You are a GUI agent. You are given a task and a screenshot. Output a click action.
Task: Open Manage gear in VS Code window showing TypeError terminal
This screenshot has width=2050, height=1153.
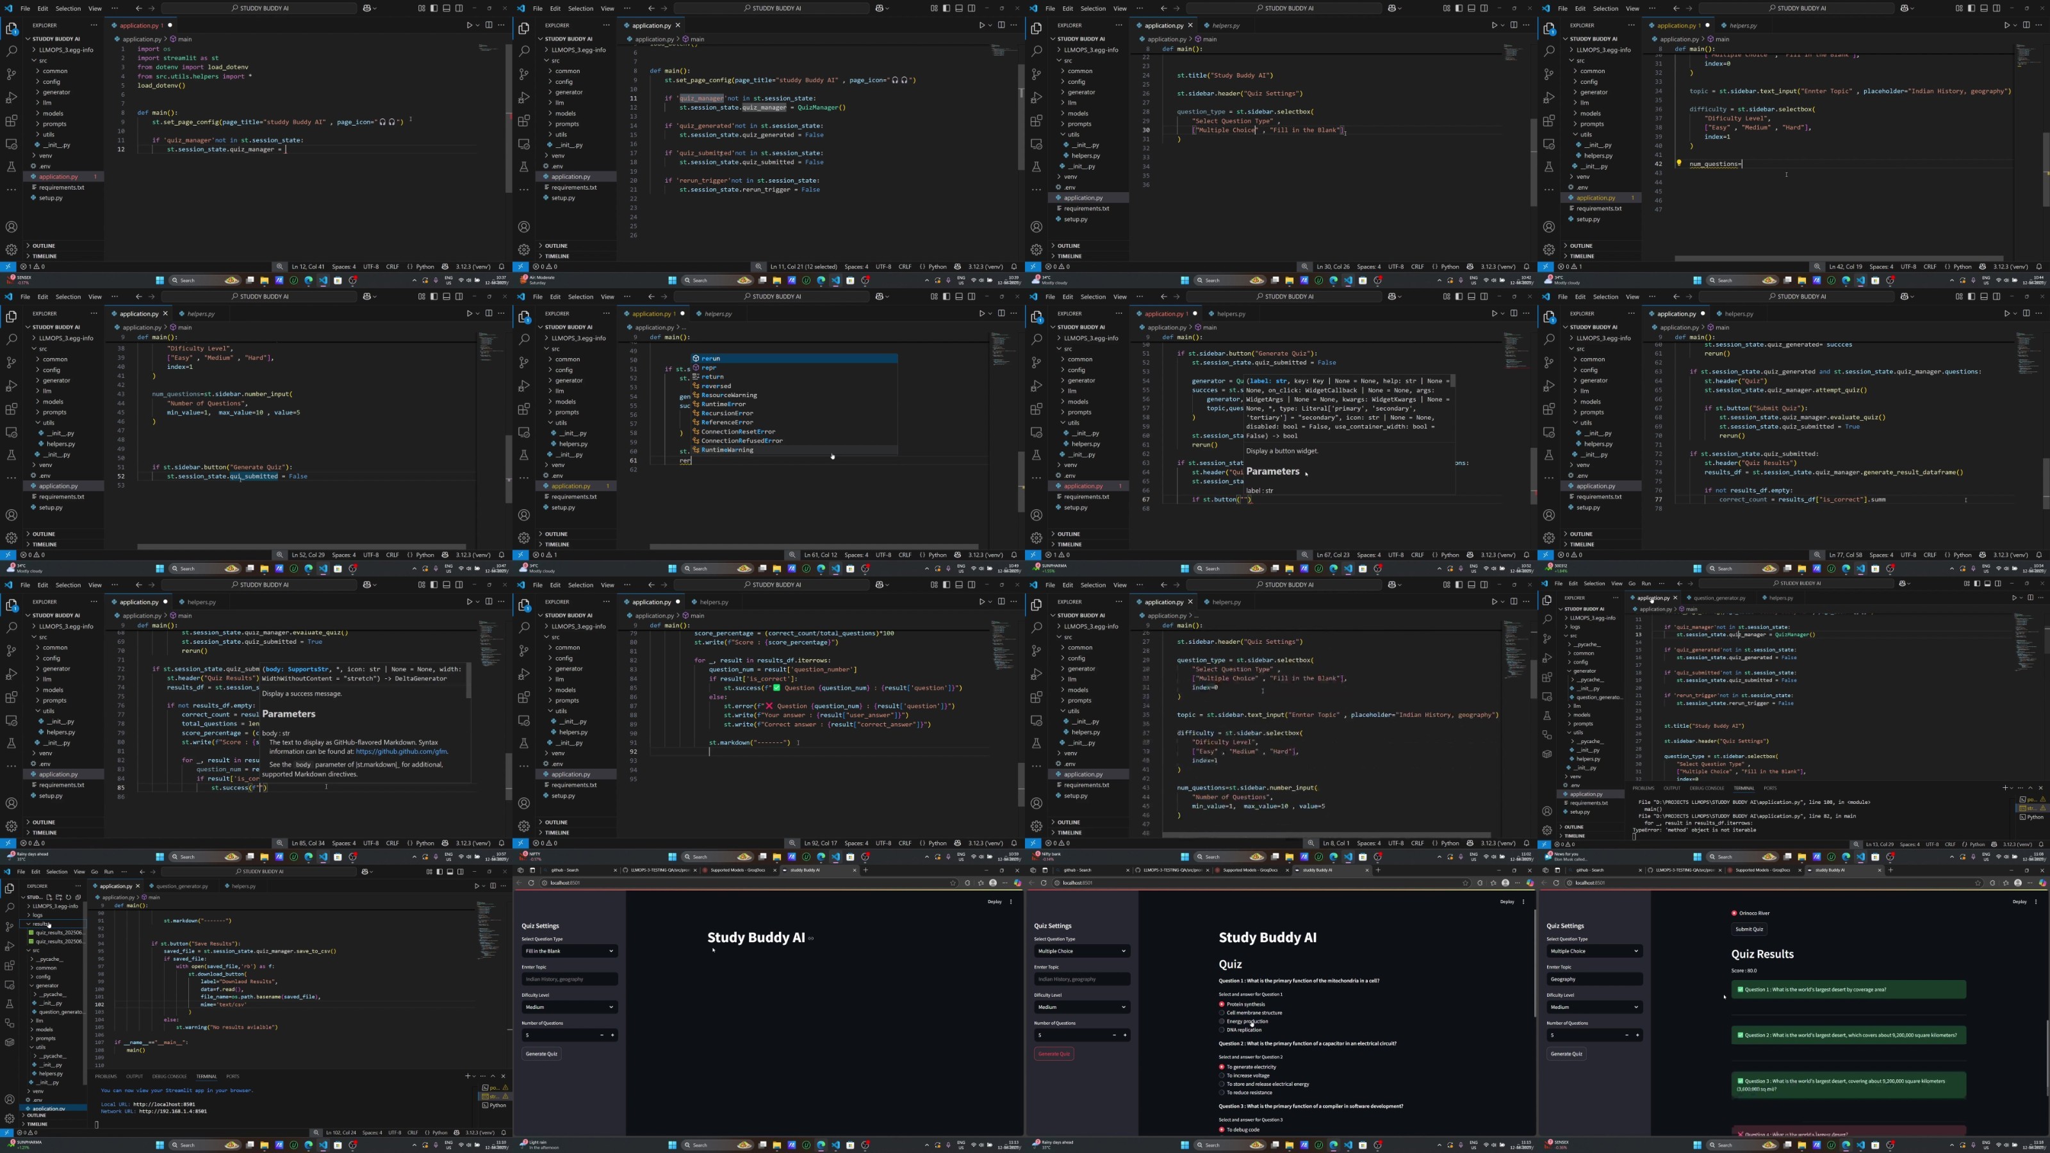(x=1547, y=830)
